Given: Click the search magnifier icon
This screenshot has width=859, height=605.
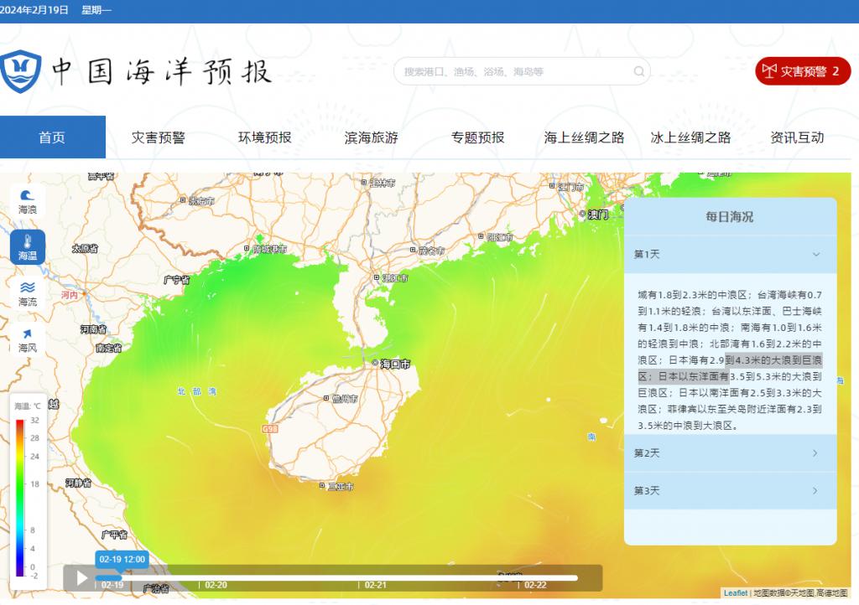Looking at the screenshot, I should point(638,71).
